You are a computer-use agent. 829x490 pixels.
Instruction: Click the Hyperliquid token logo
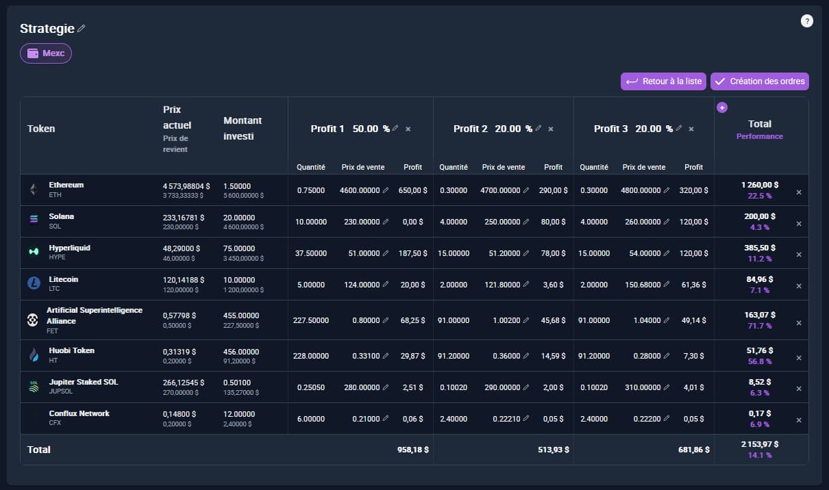[x=34, y=251]
